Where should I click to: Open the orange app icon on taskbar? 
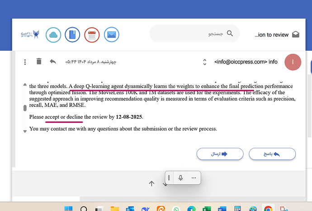(161, 209)
